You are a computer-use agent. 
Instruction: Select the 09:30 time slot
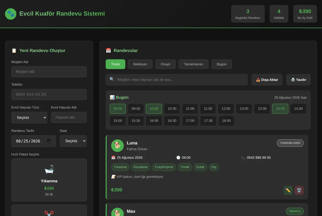pos(136,109)
